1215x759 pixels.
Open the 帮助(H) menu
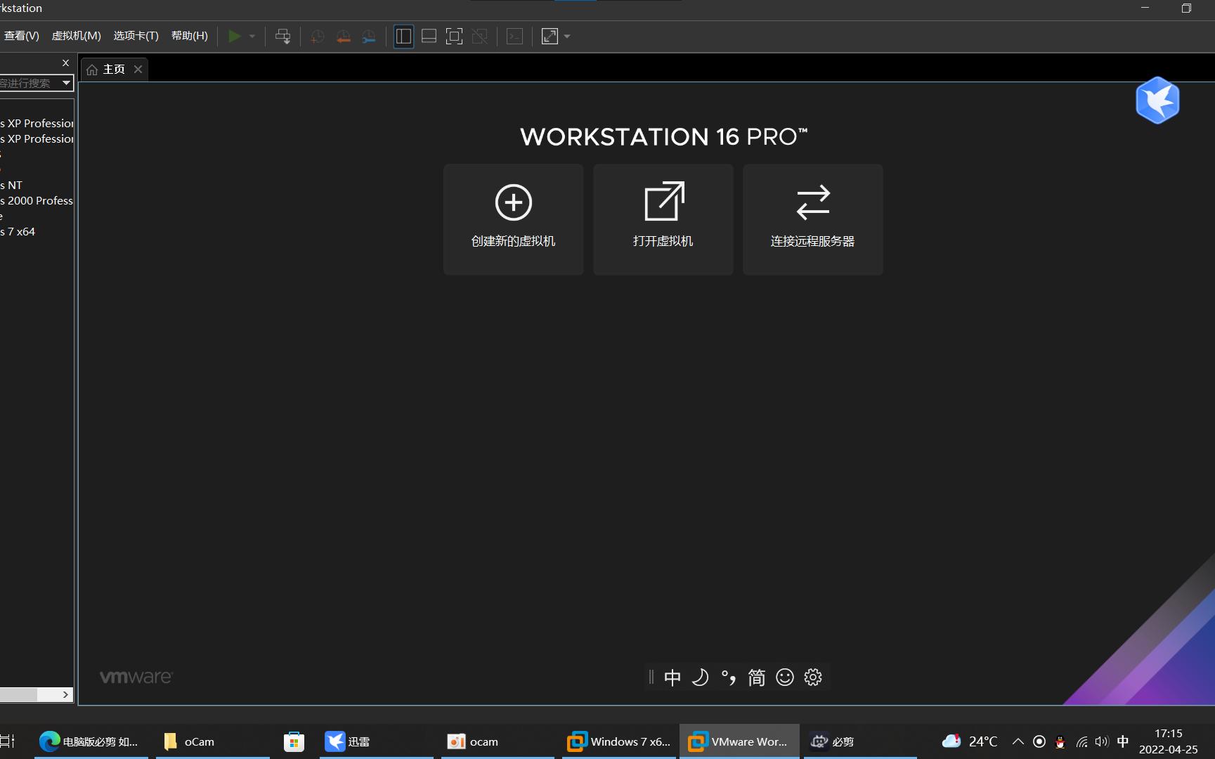[190, 36]
